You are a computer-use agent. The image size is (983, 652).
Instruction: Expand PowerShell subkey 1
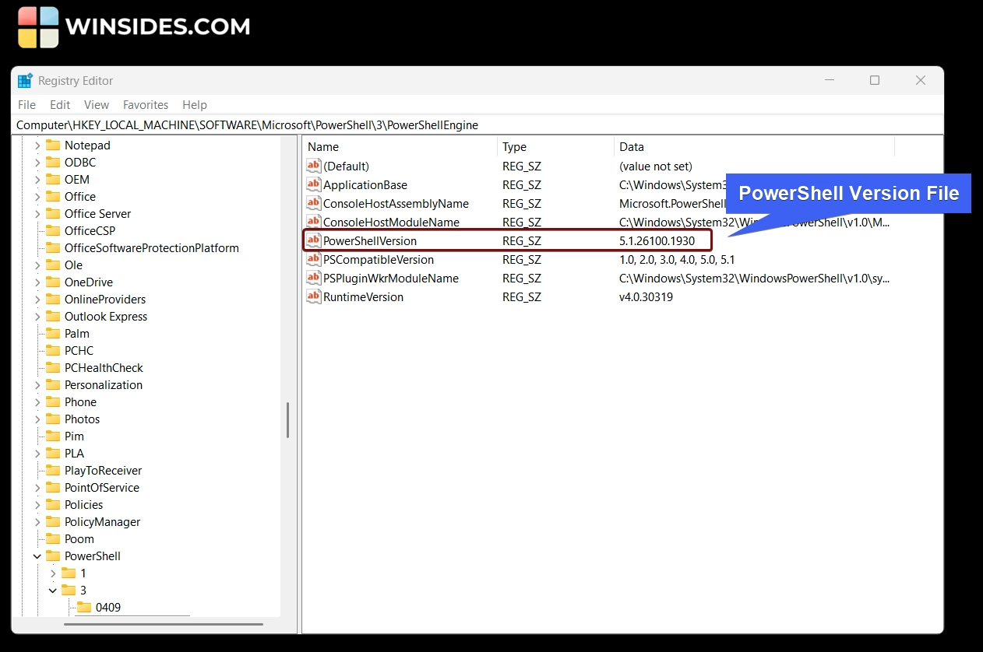[x=53, y=573]
